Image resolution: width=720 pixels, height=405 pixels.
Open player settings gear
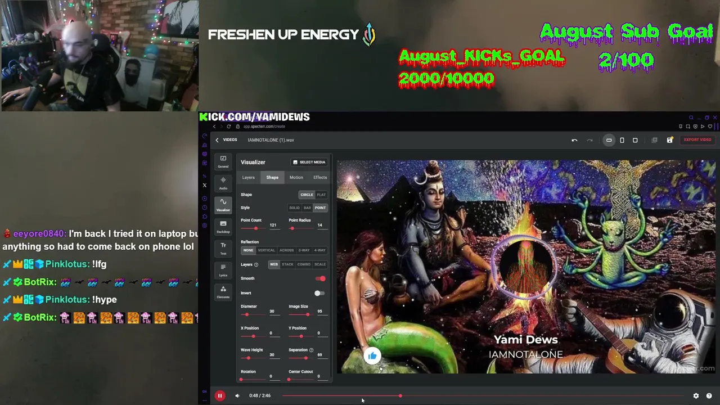click(696, 396)
